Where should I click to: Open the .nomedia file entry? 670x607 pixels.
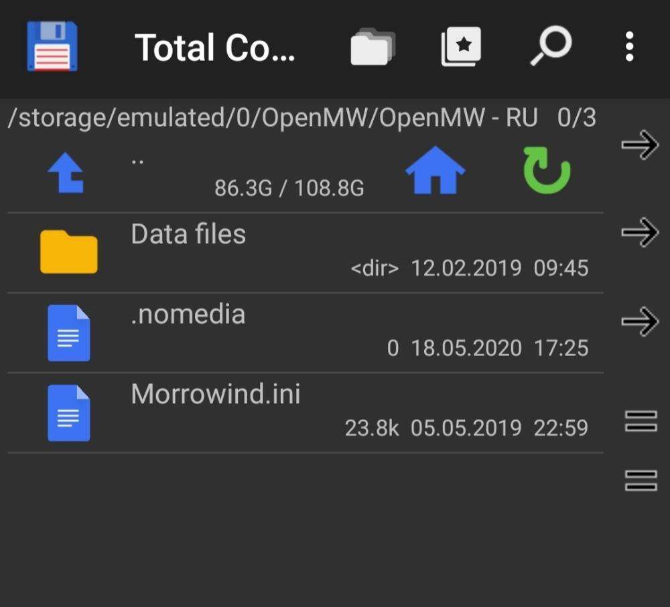pyautogui.click(x=306, y=333)
